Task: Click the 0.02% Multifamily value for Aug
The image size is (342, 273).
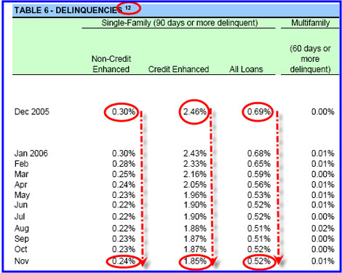Action: coord(323,229)
